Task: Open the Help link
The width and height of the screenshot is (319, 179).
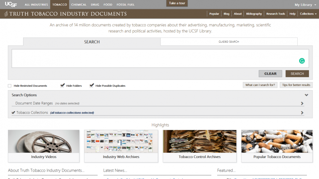Action: click(292, 14)
